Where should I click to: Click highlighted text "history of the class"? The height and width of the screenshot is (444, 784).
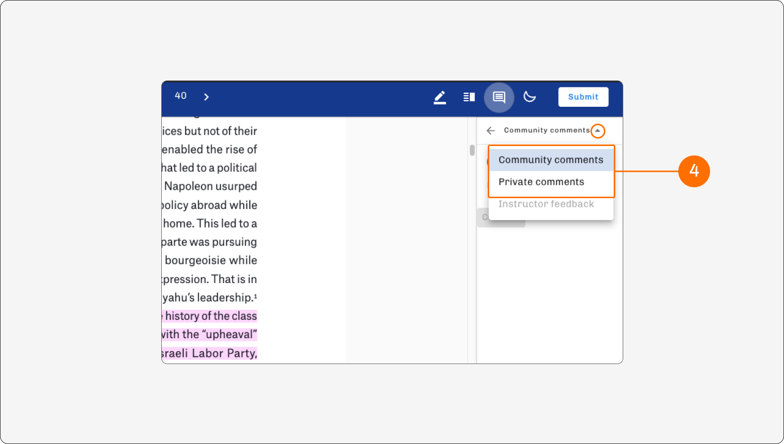[x=211, y=316]
